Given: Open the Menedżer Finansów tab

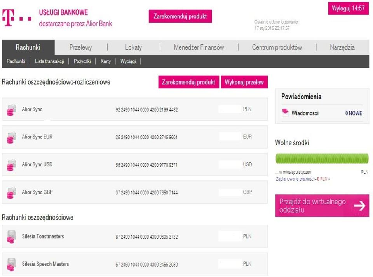Looking at the screenshot, I should [199, 47].
